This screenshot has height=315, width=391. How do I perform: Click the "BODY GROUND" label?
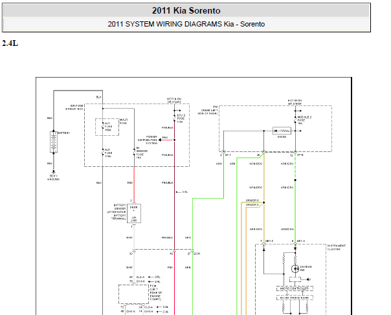[x=53, y=178]
